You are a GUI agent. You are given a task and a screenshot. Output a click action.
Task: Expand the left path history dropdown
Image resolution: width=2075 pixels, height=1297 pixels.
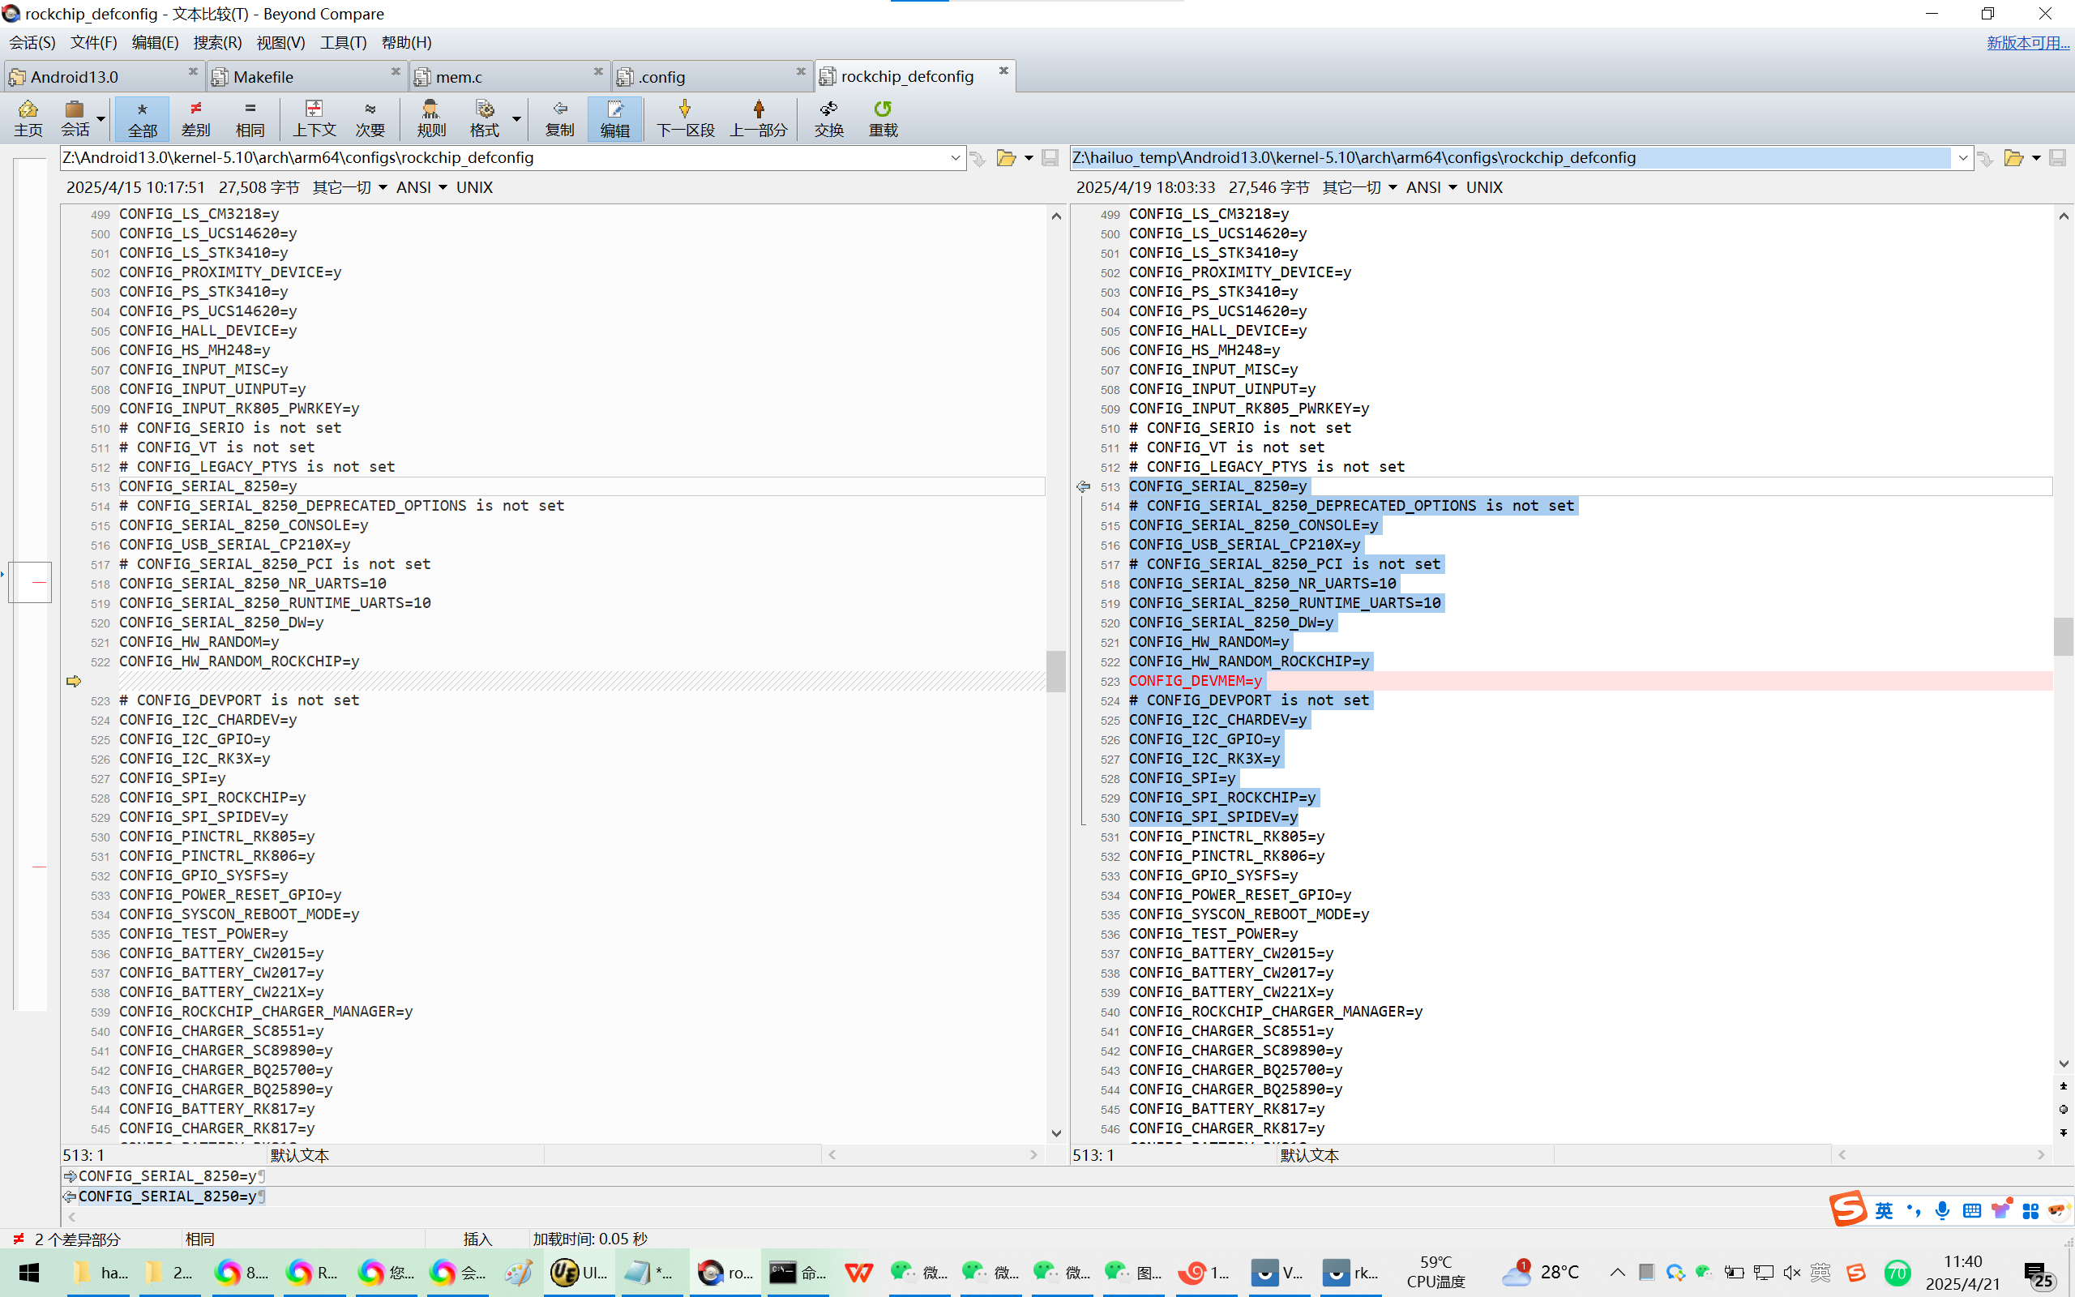(x=955, y=158)
